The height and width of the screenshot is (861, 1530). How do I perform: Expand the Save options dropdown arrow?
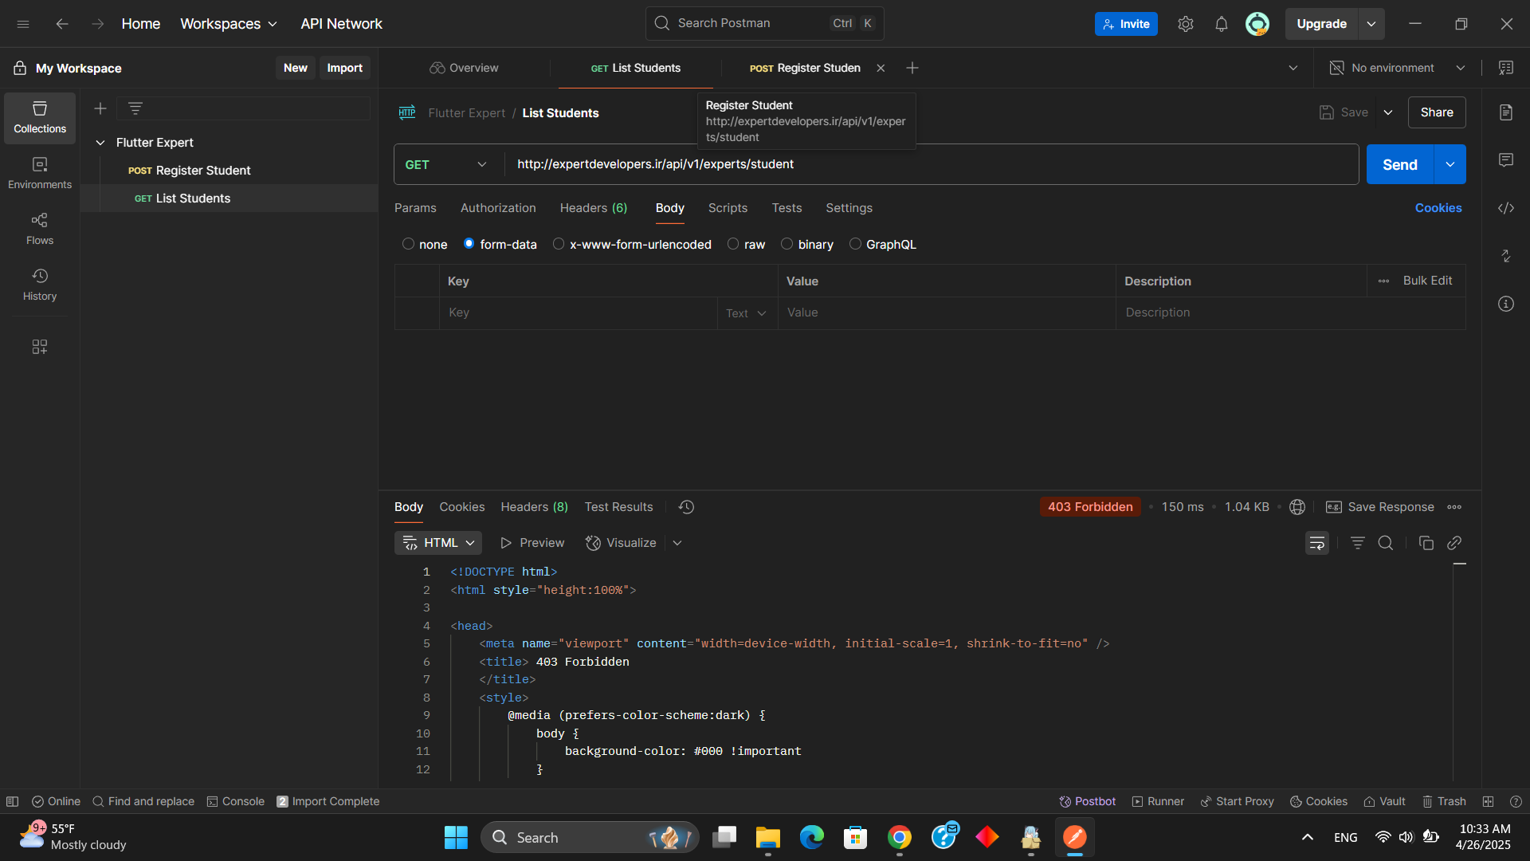coord(1388,112)
